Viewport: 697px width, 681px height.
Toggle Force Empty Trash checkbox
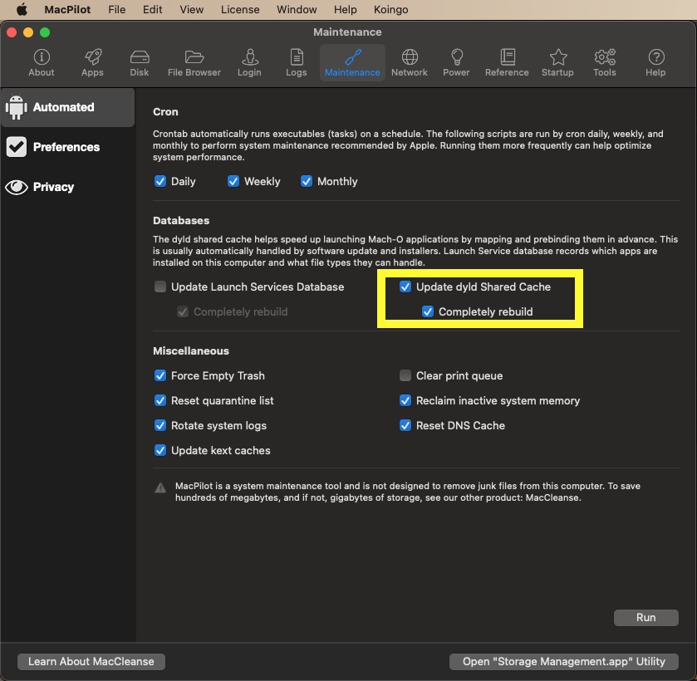coord(160,375)
